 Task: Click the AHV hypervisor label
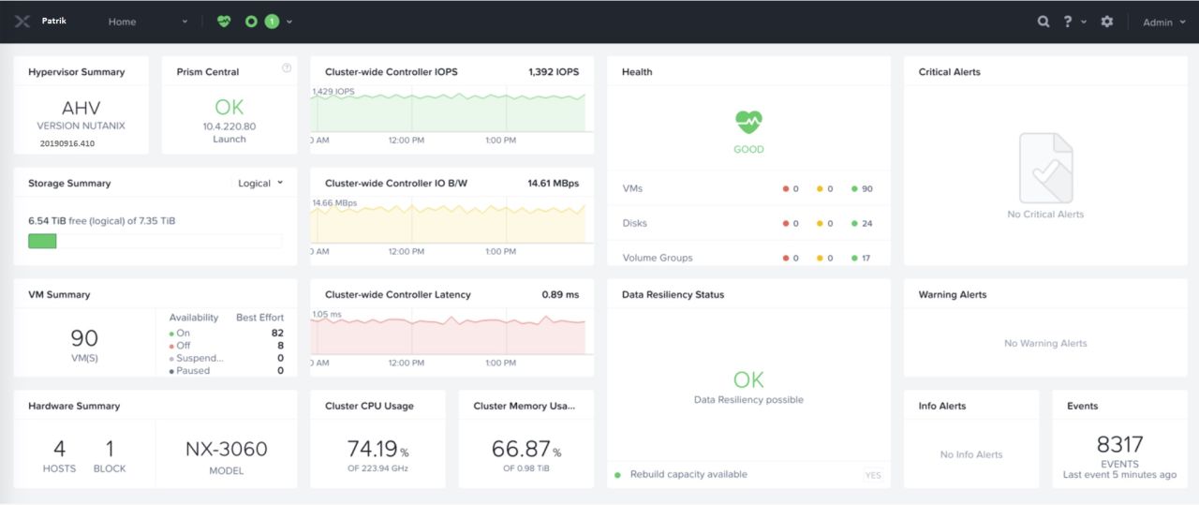tap(81, 108)
